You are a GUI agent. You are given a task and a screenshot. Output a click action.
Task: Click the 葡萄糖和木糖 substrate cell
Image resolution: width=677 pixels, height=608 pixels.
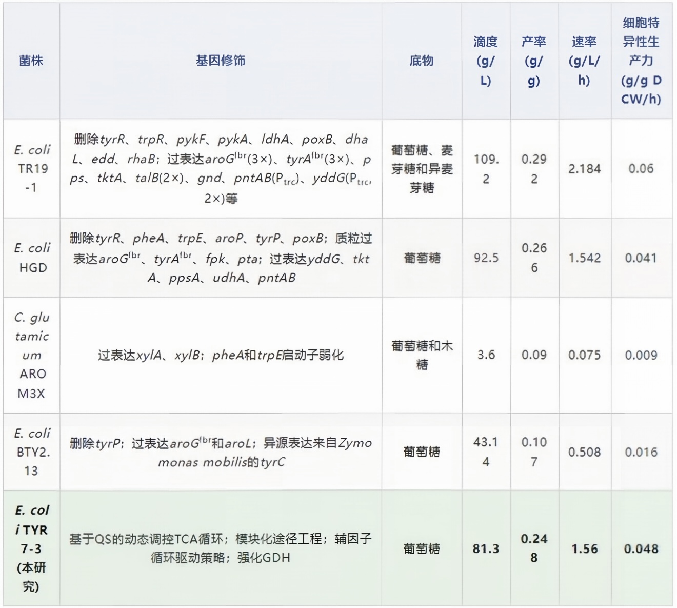[x=422, y=355]
